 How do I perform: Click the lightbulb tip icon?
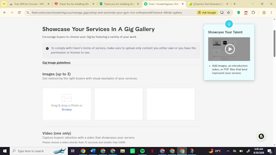tap(229, 24)
